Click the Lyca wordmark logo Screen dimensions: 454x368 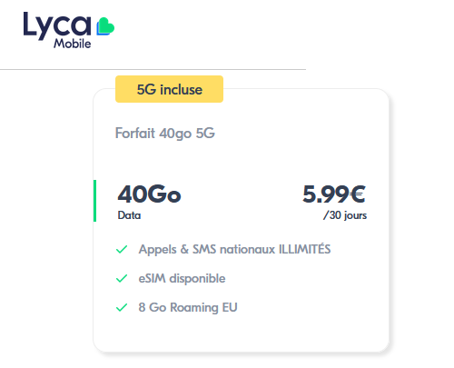tap(57, 25)
